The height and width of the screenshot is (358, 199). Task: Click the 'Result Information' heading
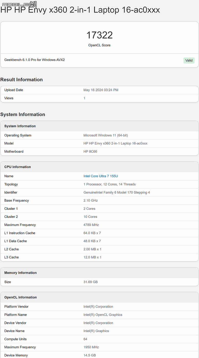pyautogui.click(x=21, y=80)
